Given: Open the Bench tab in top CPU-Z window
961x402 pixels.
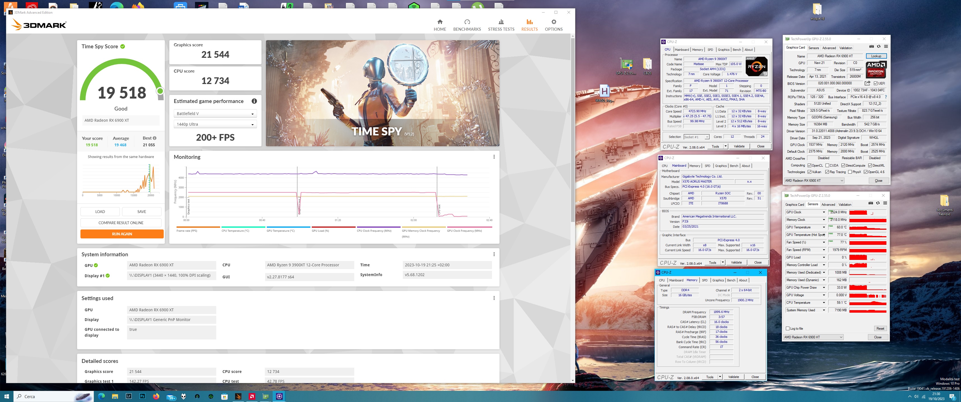Looking at the screenshot, I should (x=736, y=50).
